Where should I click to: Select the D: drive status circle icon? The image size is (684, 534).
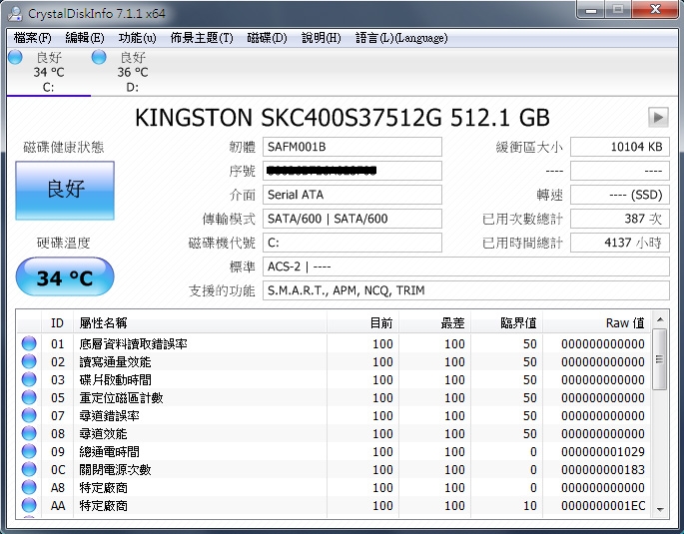pos(99,57)
